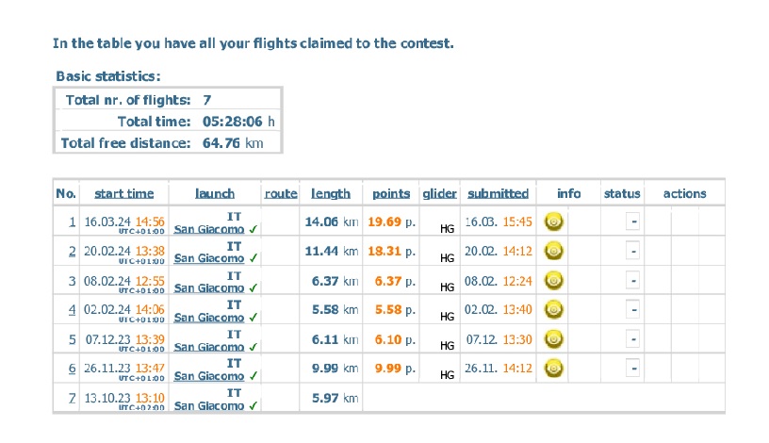Click the glider column header link
Screen dimensions: 769x443
coord(439,194)
